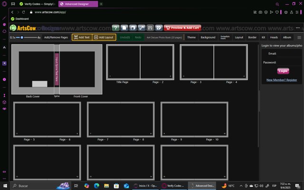Open a new browser tab with plus

point(101,4)
